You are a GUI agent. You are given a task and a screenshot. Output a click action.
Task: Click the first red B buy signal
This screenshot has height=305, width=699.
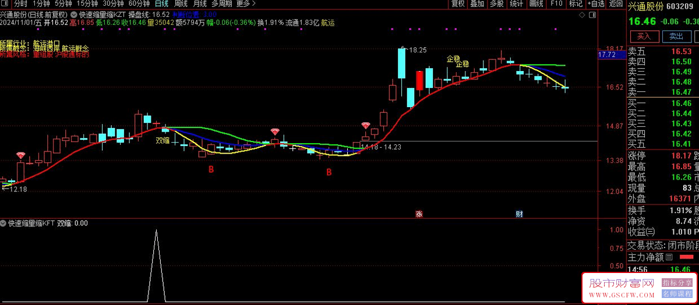[211, 170]
